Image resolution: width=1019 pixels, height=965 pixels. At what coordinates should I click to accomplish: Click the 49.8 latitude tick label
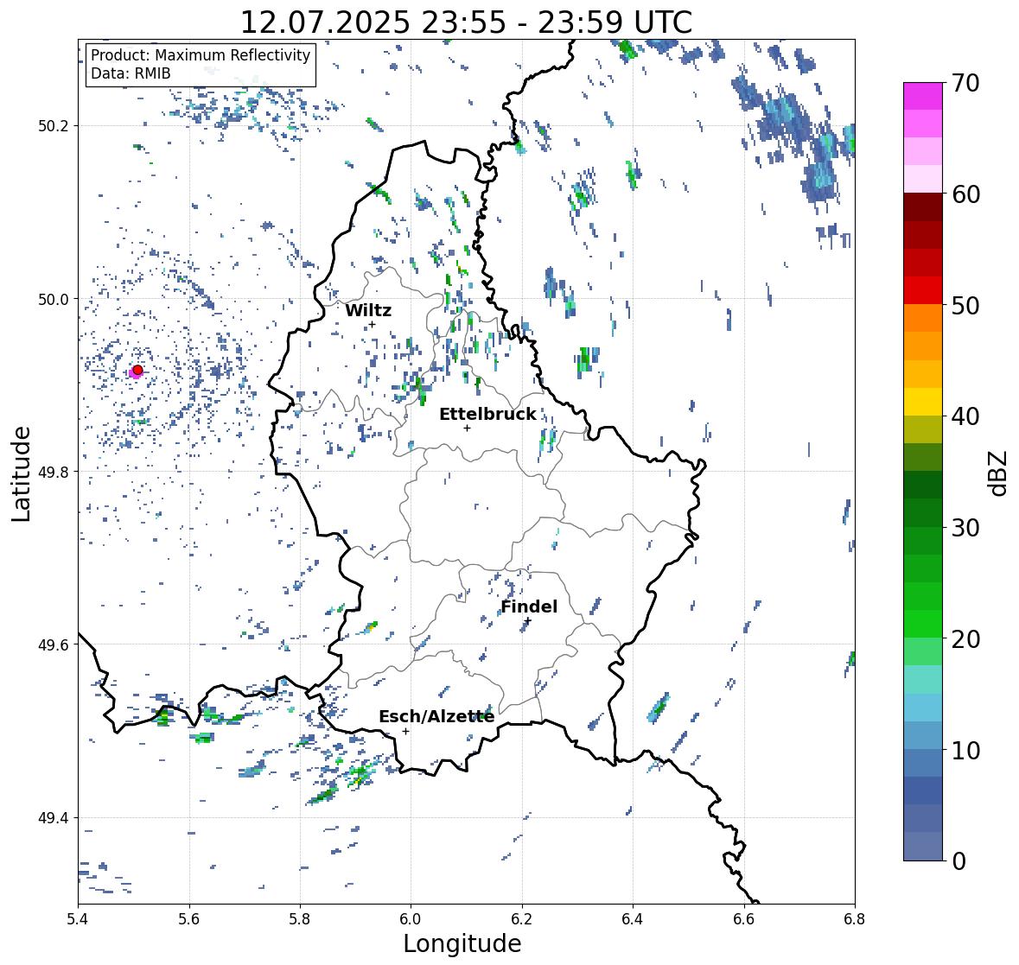54,472
